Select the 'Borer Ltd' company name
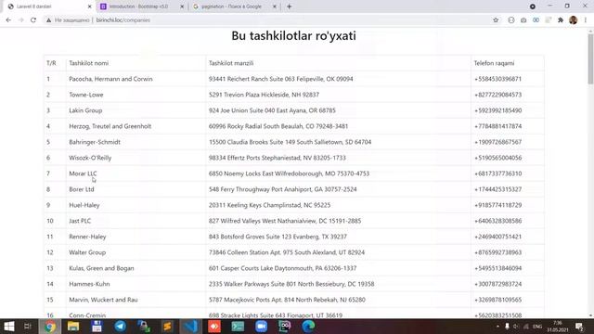This screenshot has height=334, width=594. (82, 189)
